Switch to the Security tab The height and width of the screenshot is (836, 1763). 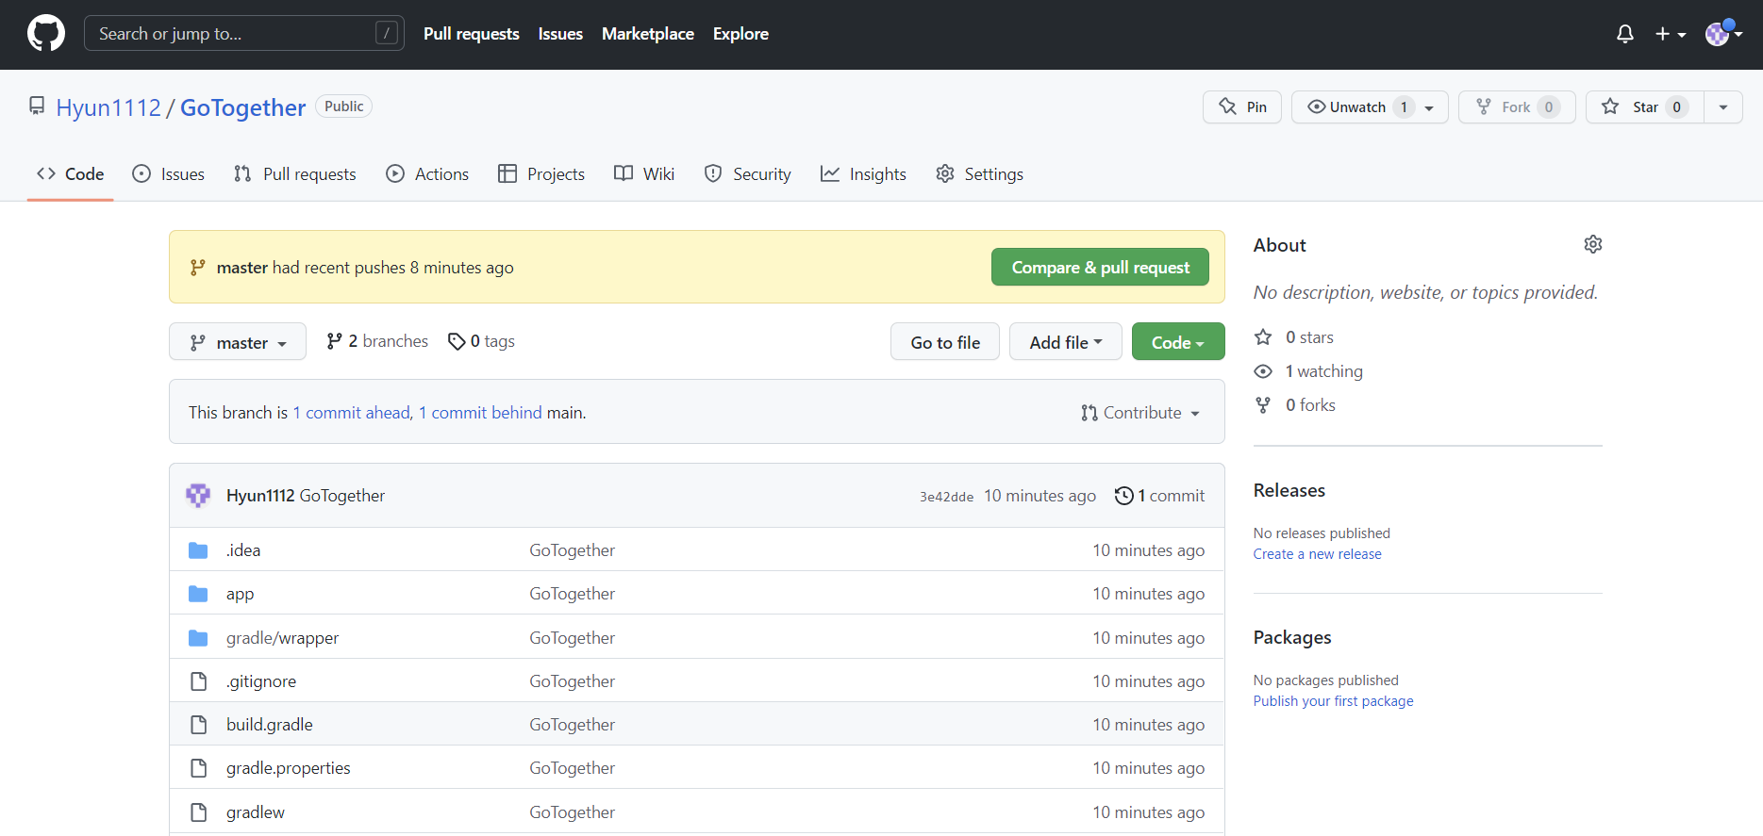point(748,174)
